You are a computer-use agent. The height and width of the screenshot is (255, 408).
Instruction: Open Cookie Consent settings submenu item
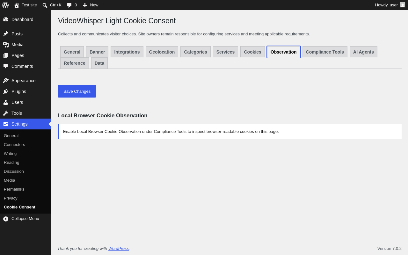coord(19,207)
